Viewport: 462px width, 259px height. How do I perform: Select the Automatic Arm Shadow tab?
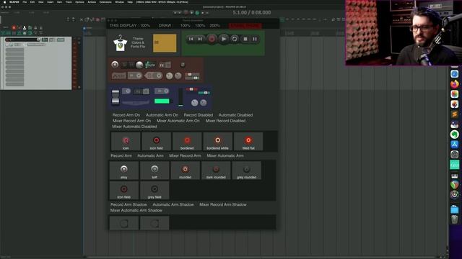pos(173,204)
